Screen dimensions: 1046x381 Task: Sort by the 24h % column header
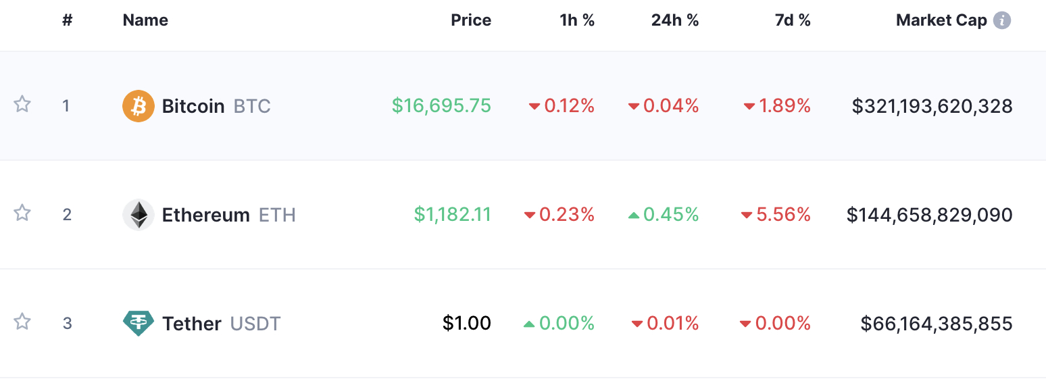coord(675,20)
